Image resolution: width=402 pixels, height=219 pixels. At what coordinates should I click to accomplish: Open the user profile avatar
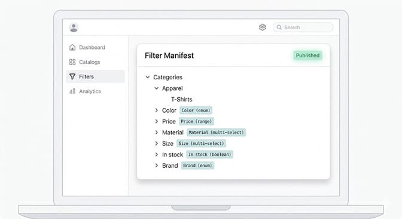(x=74, y=27)
